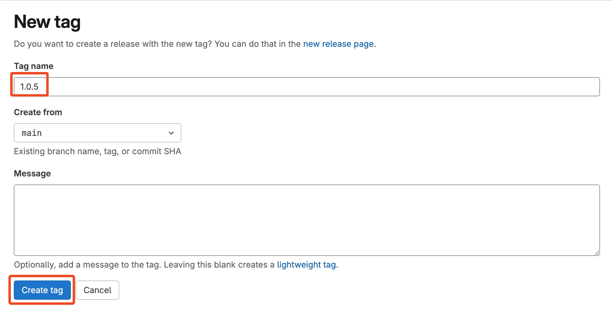Click the New tag page heading
612x309 pixels.
pyautogui.click(x=47, y=22)
